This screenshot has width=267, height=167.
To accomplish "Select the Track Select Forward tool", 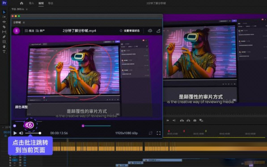I will [4, 17].
